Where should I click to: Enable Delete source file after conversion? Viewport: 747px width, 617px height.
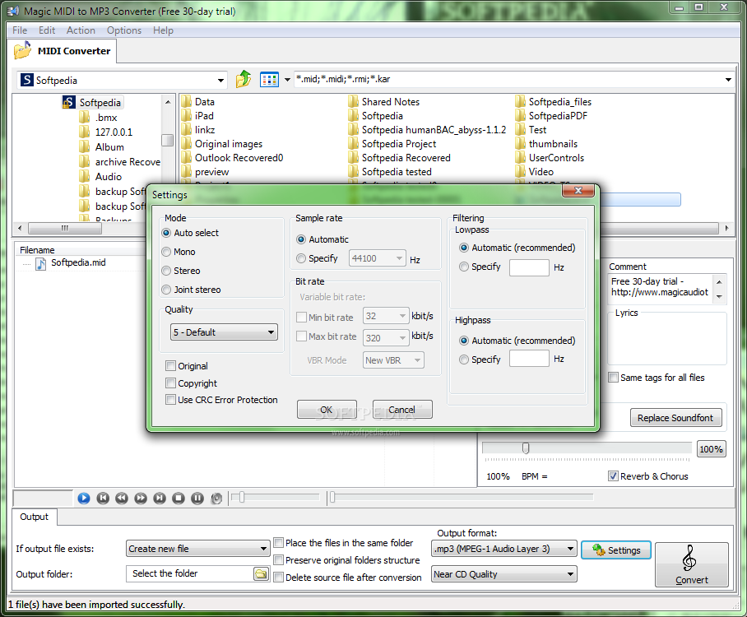coord(279,578)
